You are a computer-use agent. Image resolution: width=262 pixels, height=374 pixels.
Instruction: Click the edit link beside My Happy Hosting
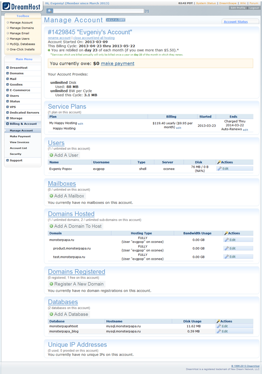(81, 124)
